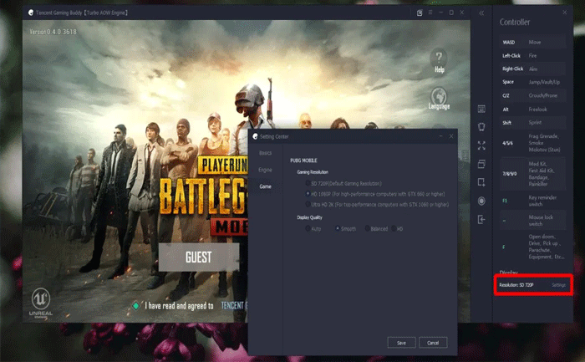The width and height of the screenshot is (585, 362).
Task: Open the TENCENT agreement link
Action: [x=233, y=306]
